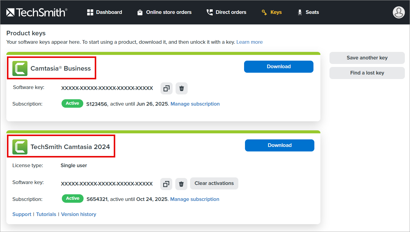Open the Version history link
Viewport: 410px width, 232px height.
(x=78, y=214)
